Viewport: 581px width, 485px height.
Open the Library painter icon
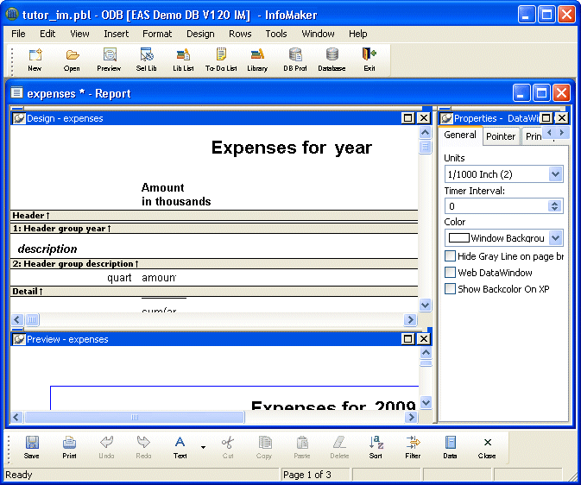click(x=257, y=60)
